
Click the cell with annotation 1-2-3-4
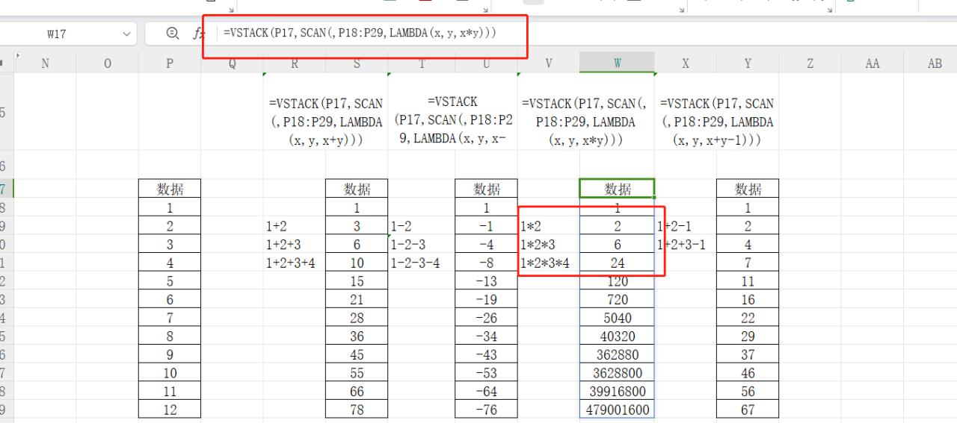pos(421,263)
